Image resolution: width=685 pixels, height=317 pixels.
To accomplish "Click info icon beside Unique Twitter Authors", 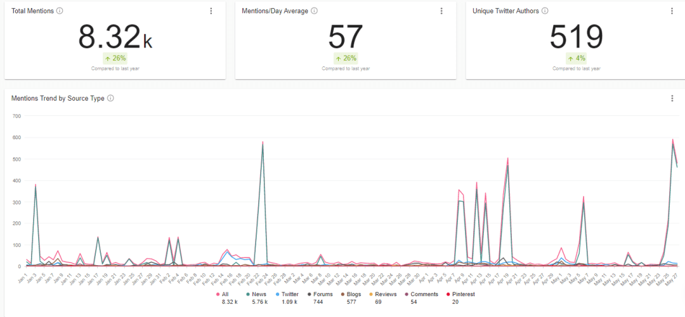I will 545,11.
